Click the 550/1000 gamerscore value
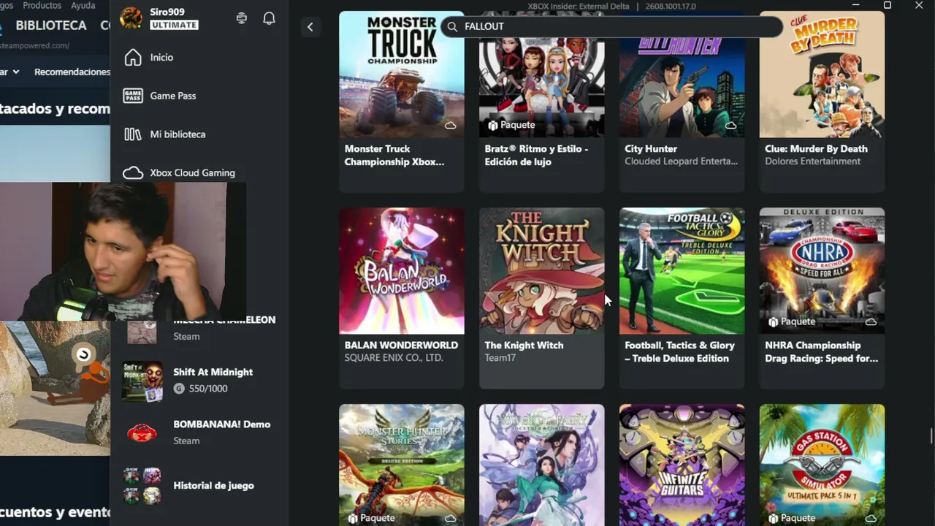The image size is (935, 526). 208,389
